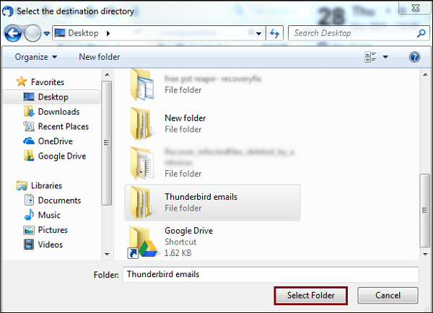Open Documents library
This screenshot has width=433, height=313.
click(x=59, y=200)
